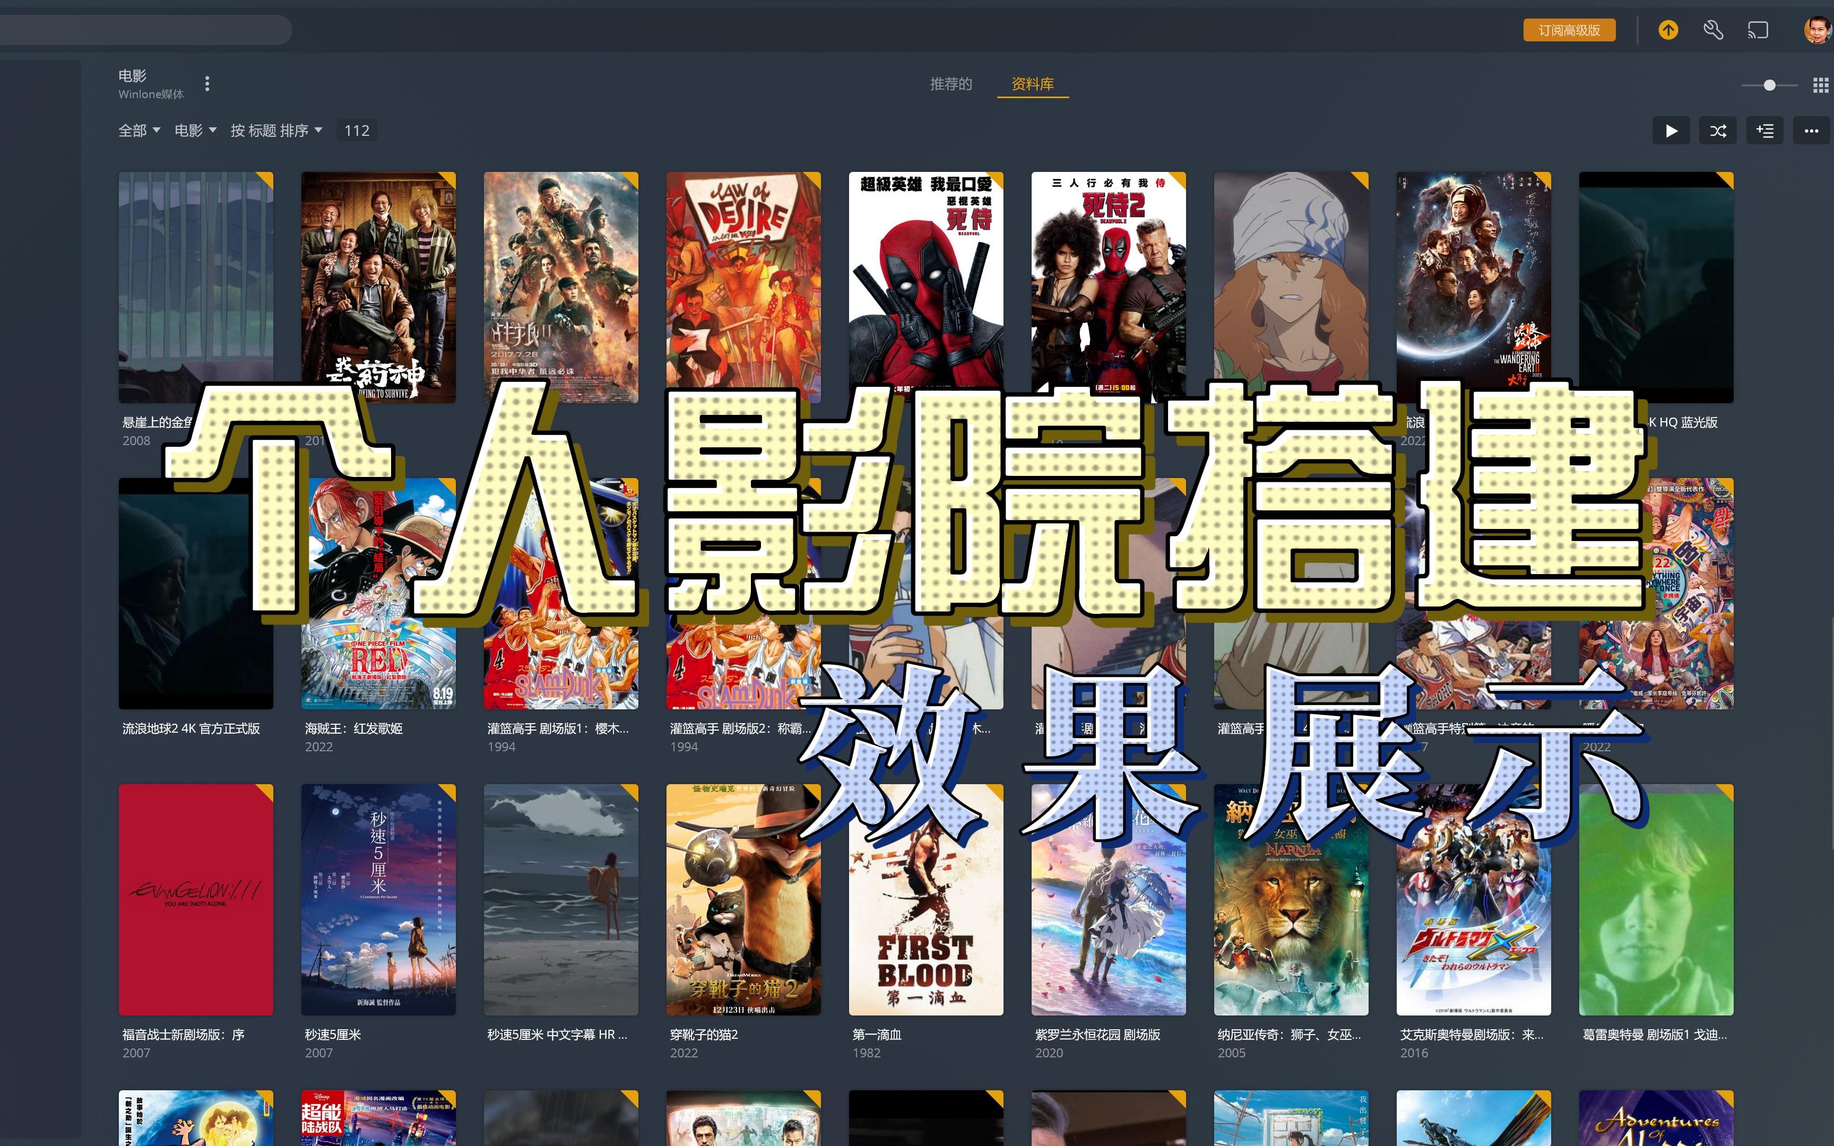Open the Violet Evergarden movie poster

click(x=1109, y=900)
